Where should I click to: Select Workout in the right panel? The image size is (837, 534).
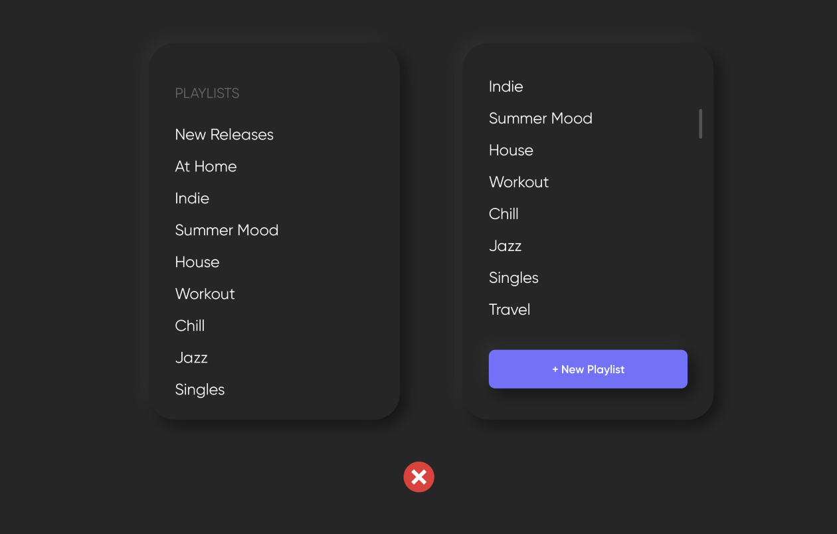point(519,182)
